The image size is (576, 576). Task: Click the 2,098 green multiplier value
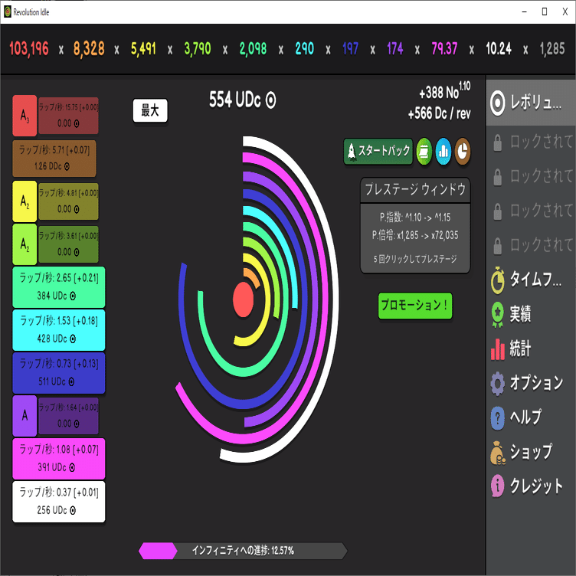(253, 48)
